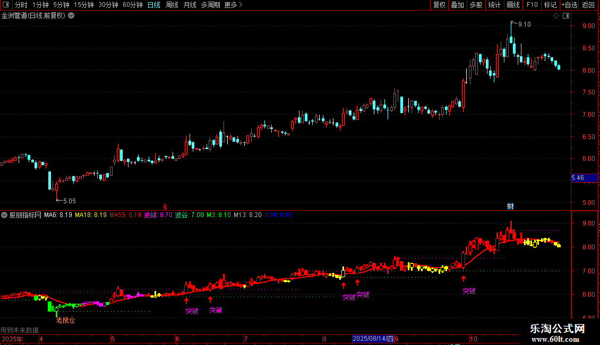Open the 复权 adjustment menu

click(439, 5)
